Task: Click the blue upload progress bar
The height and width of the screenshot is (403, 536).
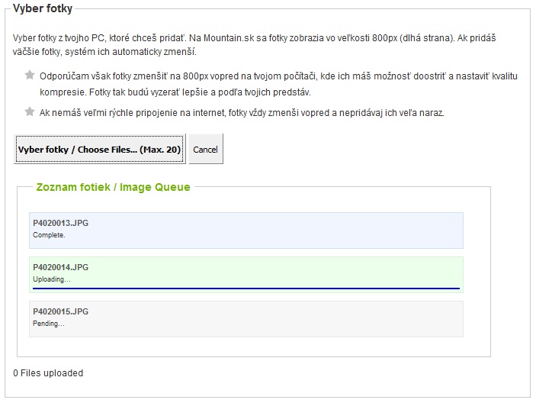Action: (x=246, y=289)
